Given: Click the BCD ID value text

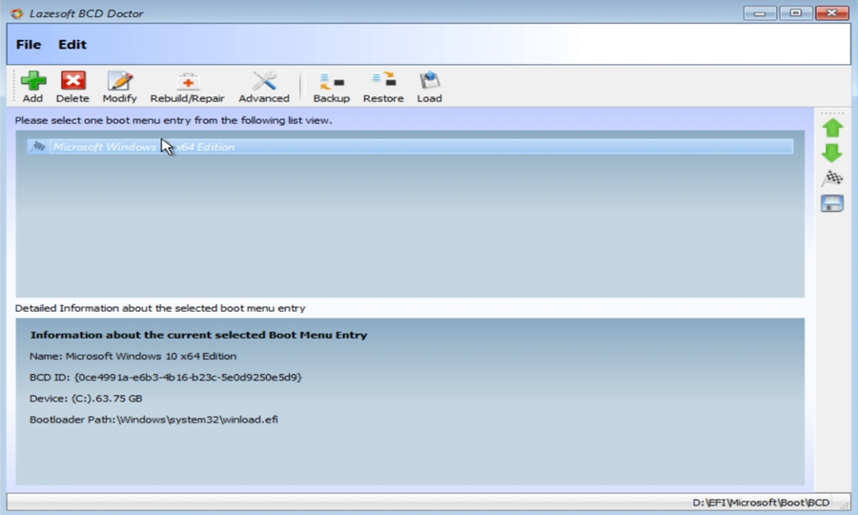Looking at the screenshot, I should [188, 377].
